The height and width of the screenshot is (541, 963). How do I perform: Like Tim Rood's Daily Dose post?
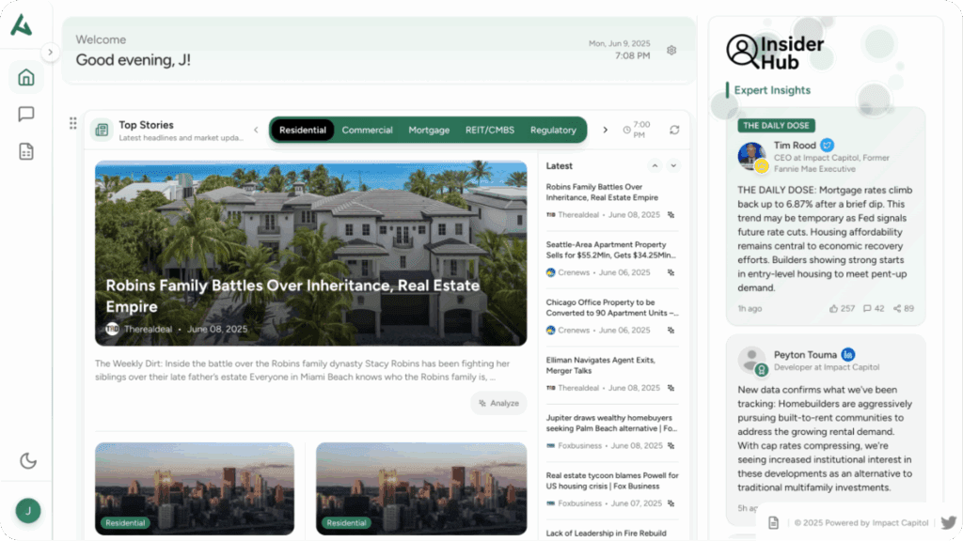tap(842, 308)
